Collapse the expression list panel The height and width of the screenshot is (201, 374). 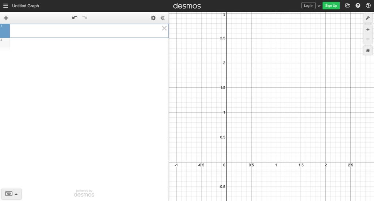click(x=163, y=18)
